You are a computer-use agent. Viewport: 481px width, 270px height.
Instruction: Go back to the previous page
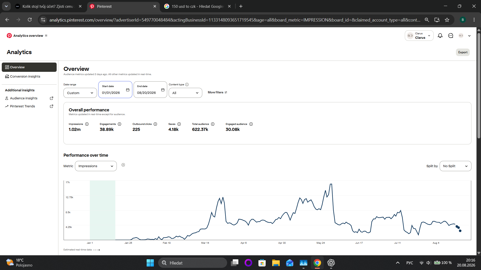click(7, 20)
